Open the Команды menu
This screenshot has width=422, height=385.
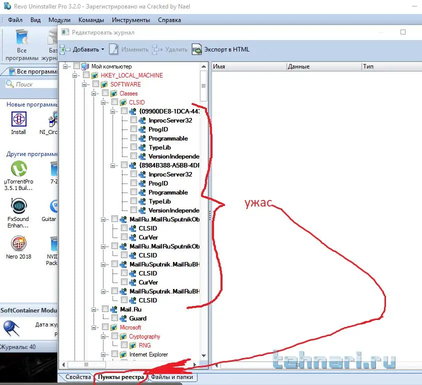click(91, 20)
